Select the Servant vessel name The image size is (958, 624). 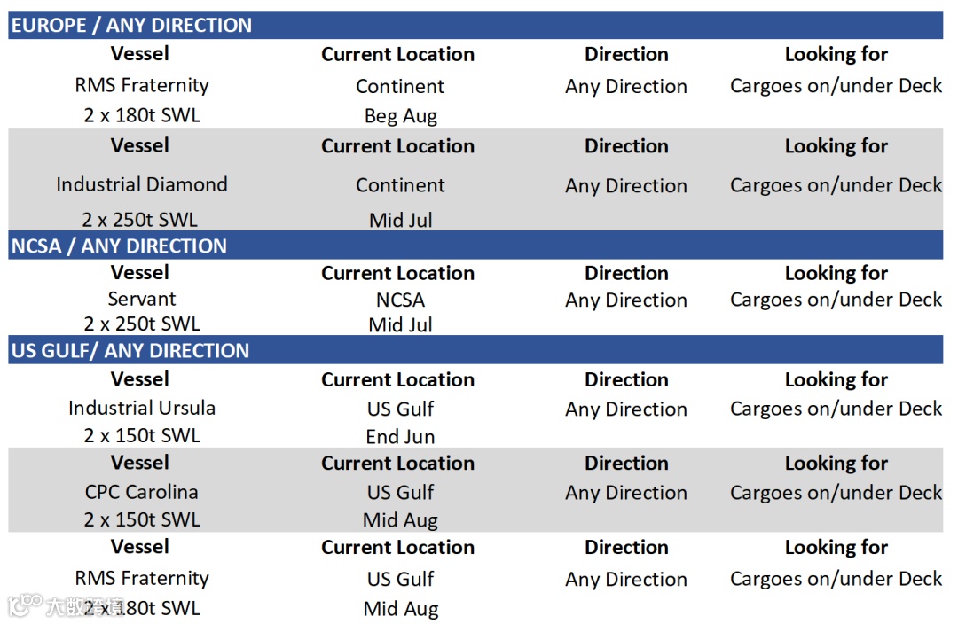142,299
